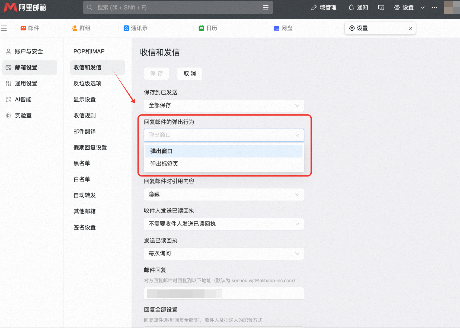Image resolution: width=460 pixels, height=328 pixels.
Task: Open AI智能 section
Action: (x=30, y=99)
